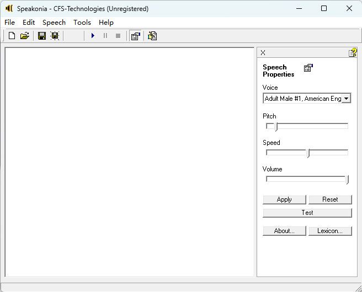
Task: Minimize the Speakonia window
Action: pyautogui.click(x=299, y=8)
